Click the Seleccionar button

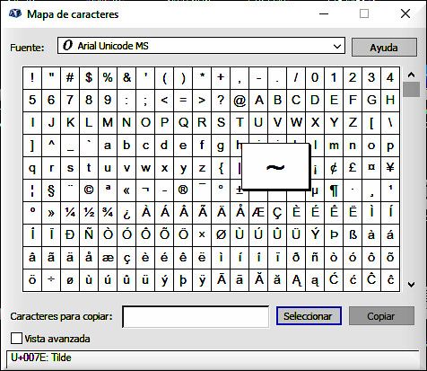coord(309,316)
